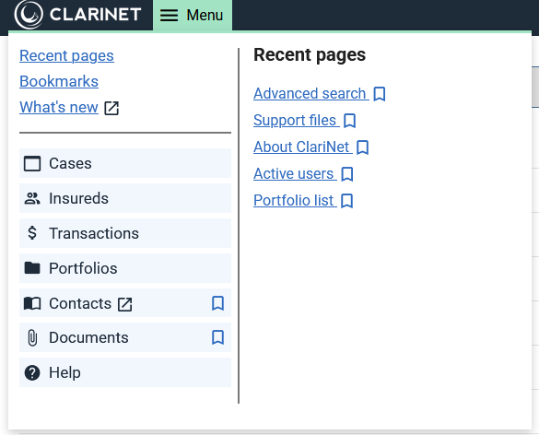539x435 pixels.
Task: Bookmark the Portfolio list page
Action: (x=347, y=201)
